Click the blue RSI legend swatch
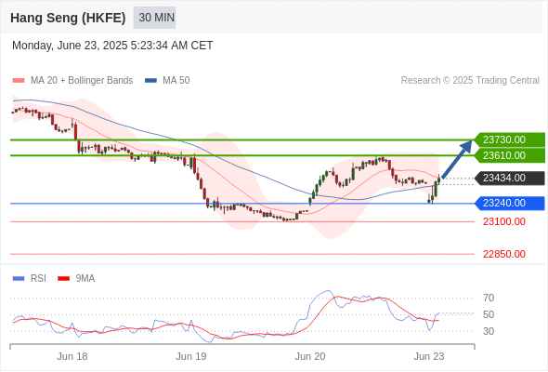Image resolution: width=548 pixels, height=372 pixels. 19,279
